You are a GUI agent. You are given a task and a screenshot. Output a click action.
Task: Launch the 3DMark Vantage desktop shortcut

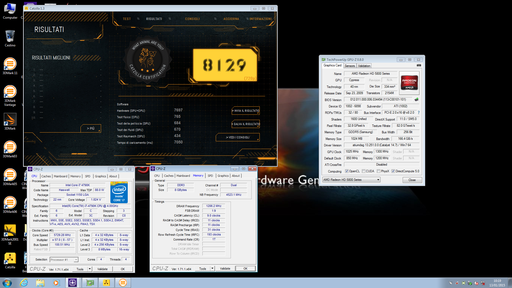[x=10, y=96]
